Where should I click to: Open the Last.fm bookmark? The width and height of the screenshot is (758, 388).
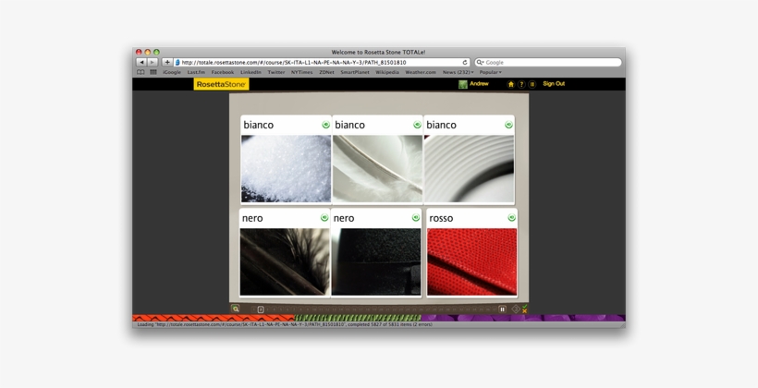tap(196, 72)
